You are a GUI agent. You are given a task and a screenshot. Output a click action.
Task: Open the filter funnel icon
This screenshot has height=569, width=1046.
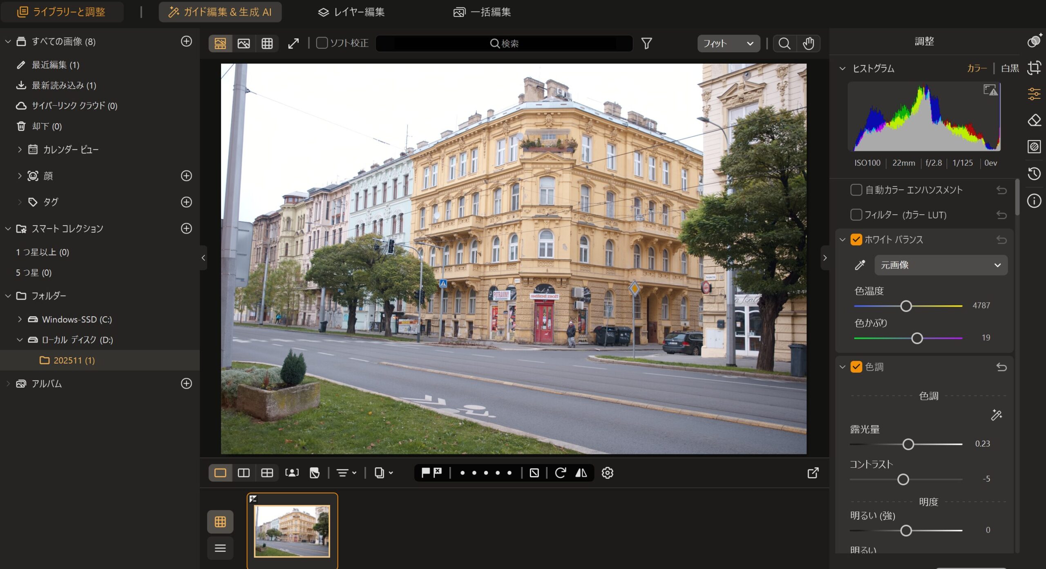(646, 43)
